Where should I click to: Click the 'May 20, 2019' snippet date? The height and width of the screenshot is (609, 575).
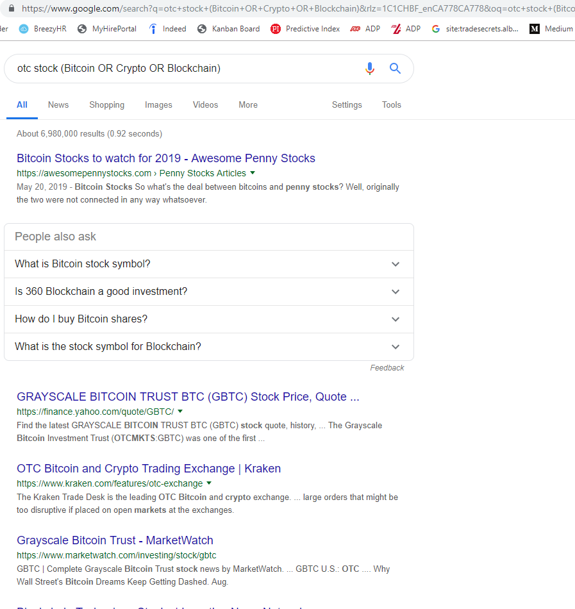point(42,187)
